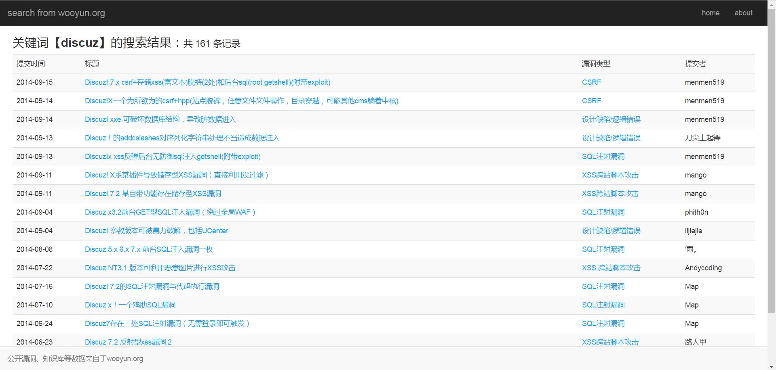Filter by XSS跨站脚本攻击 vulnerability type
Screen dimensions: 776x370
(610, 175)
